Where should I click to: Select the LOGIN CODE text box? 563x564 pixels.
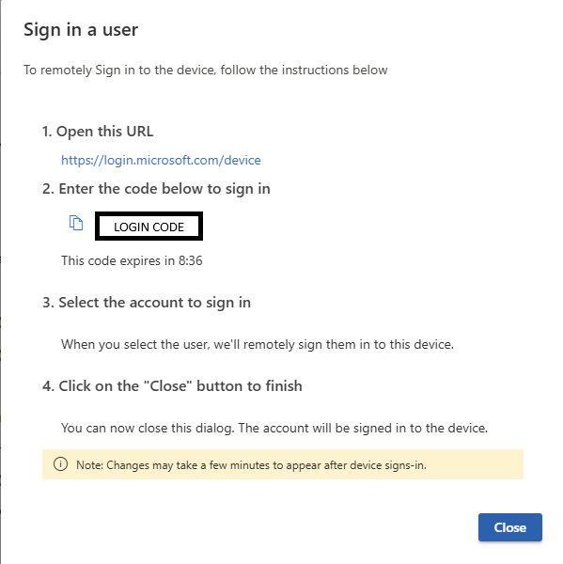click(149, 227)
